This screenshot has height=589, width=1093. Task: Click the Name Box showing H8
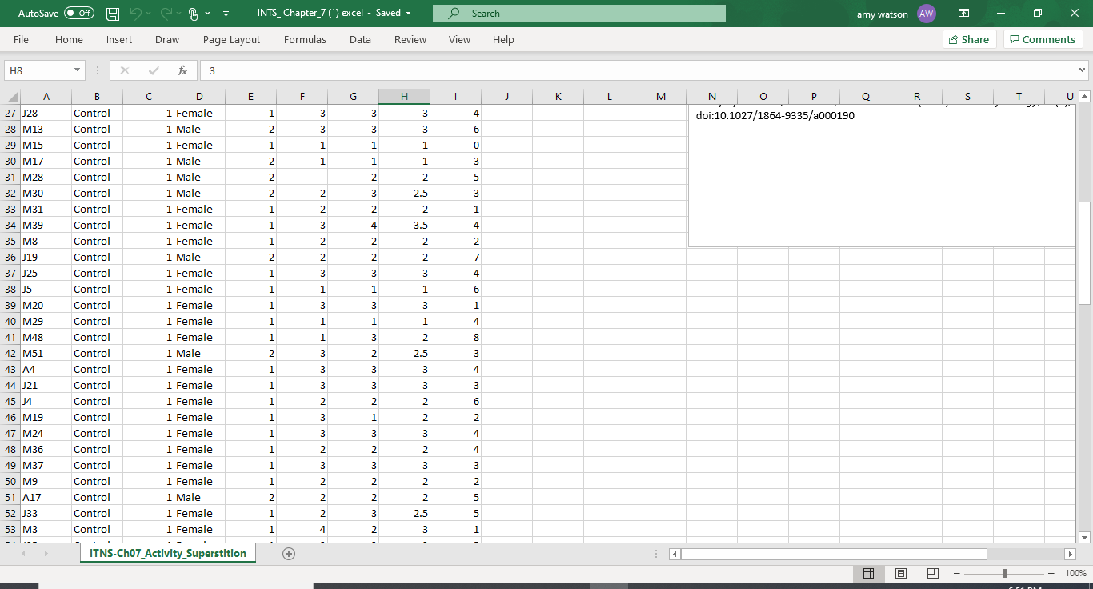click(x=38, y=70)
